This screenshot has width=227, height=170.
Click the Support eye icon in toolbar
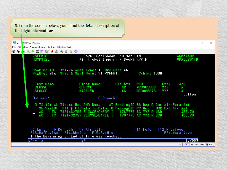pos(76,52)
